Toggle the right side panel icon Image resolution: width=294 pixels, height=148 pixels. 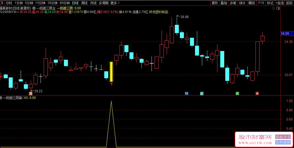[x=278, y=8]
